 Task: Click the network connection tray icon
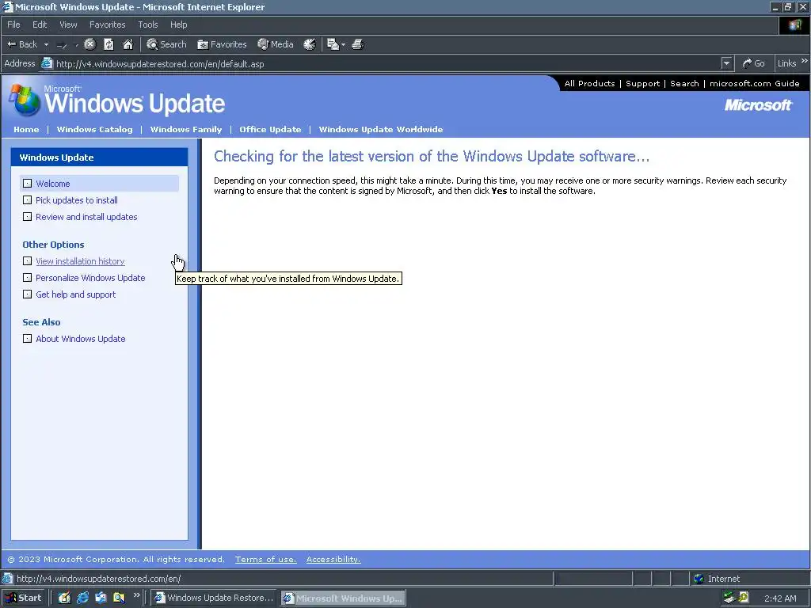729,598
